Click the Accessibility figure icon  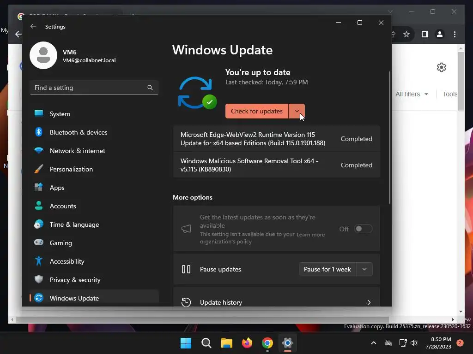pos(39,261)
